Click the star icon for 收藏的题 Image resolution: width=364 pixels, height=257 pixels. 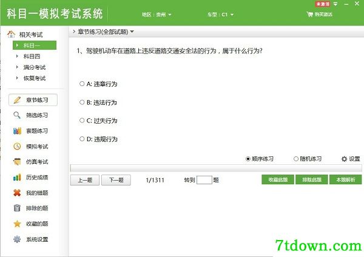click(17, 224)
